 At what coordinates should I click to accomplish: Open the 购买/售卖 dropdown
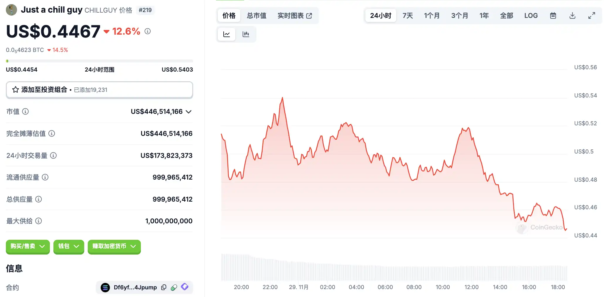point(28,246)
